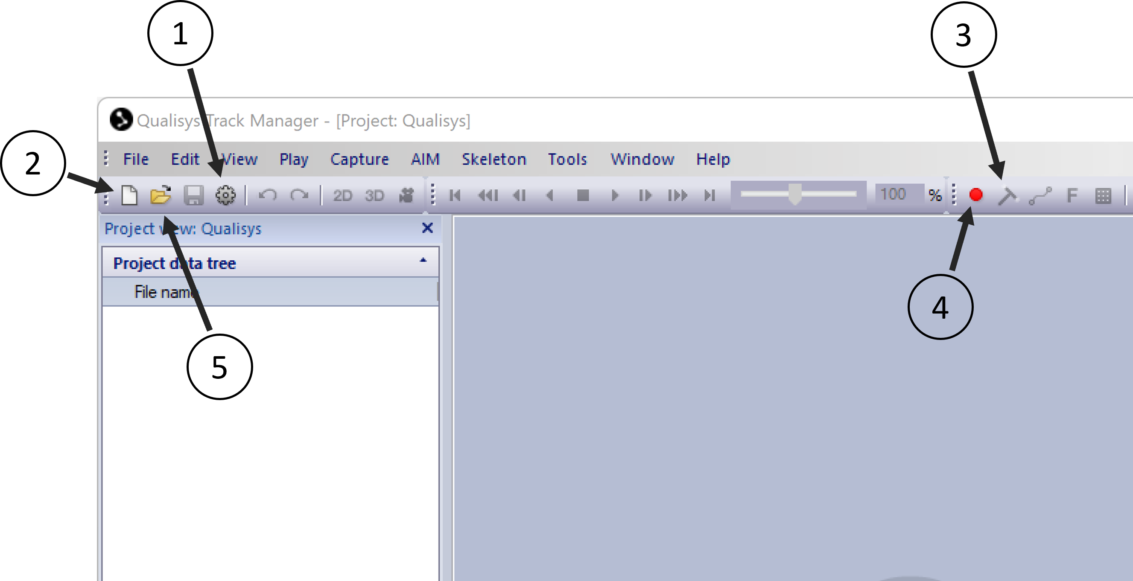Collapse the Project data tree section

(x=423, y=261)
